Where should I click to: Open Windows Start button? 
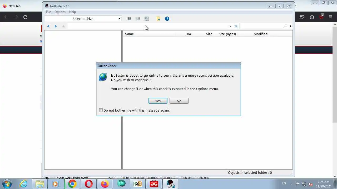7,184
